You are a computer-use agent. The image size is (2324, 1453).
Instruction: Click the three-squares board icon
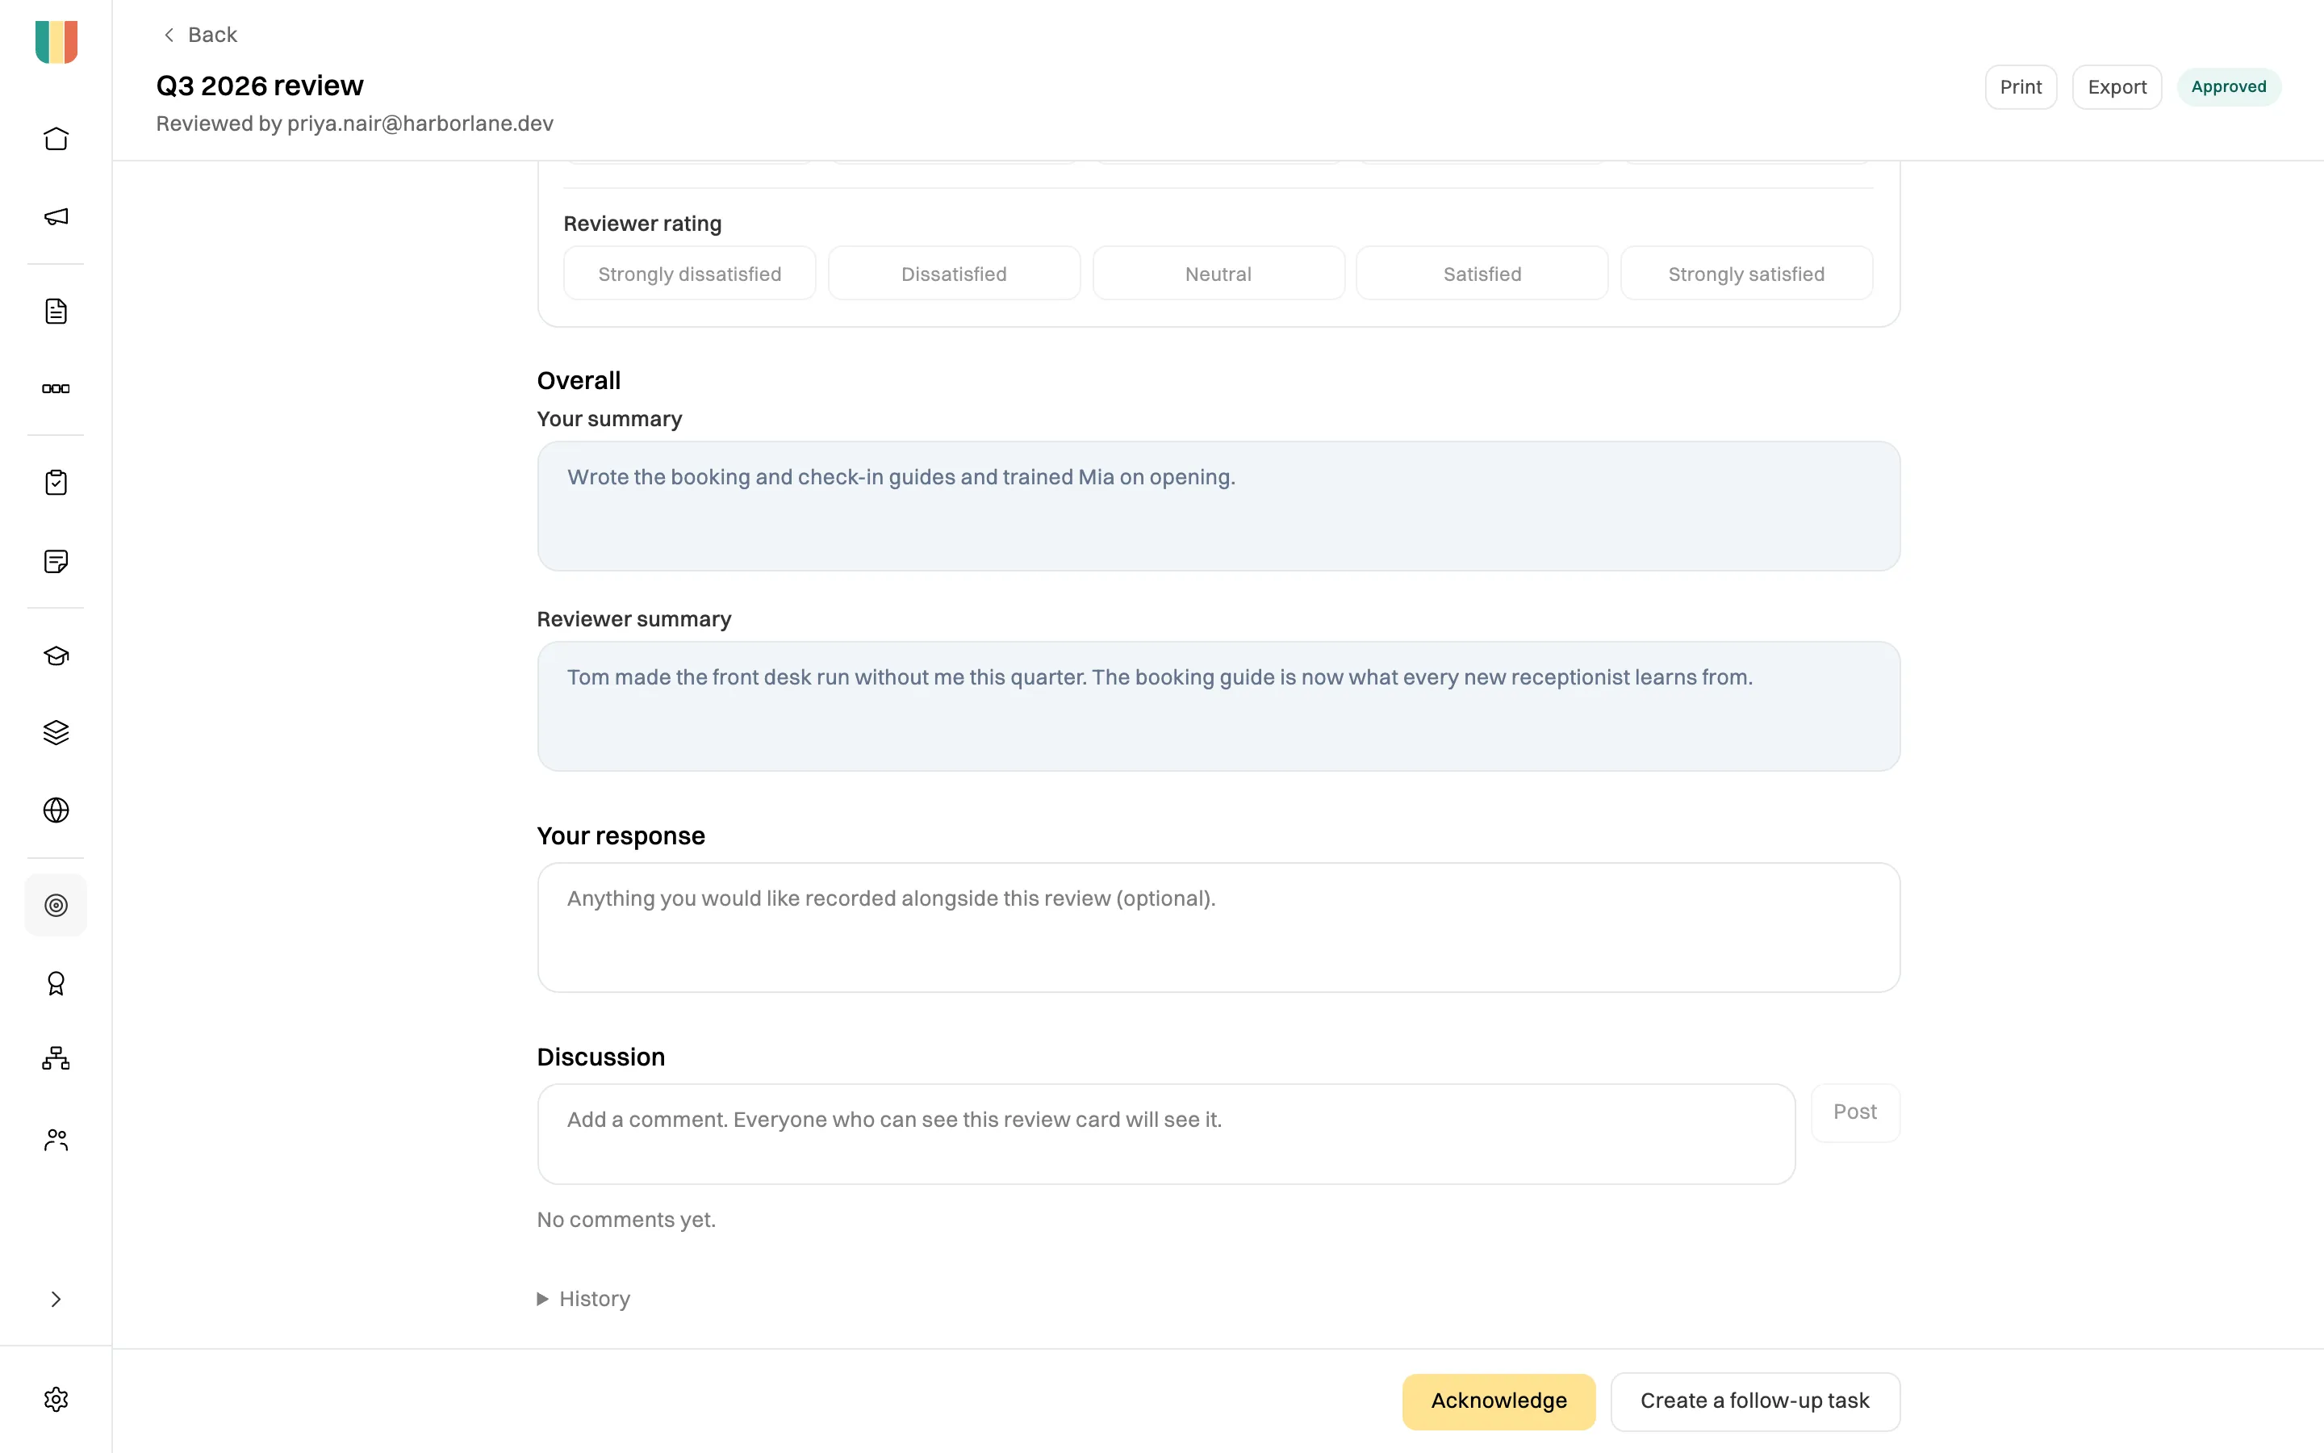point(56,388)
